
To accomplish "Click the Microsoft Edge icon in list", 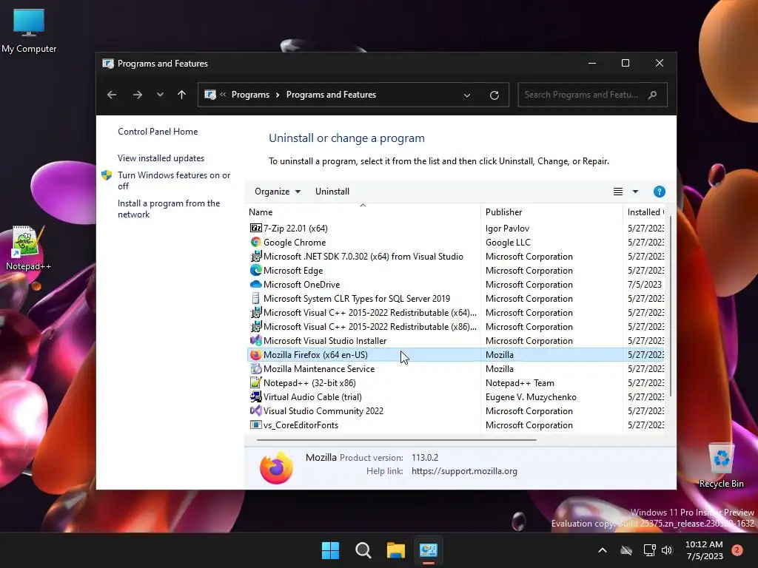I will (255, 270).
